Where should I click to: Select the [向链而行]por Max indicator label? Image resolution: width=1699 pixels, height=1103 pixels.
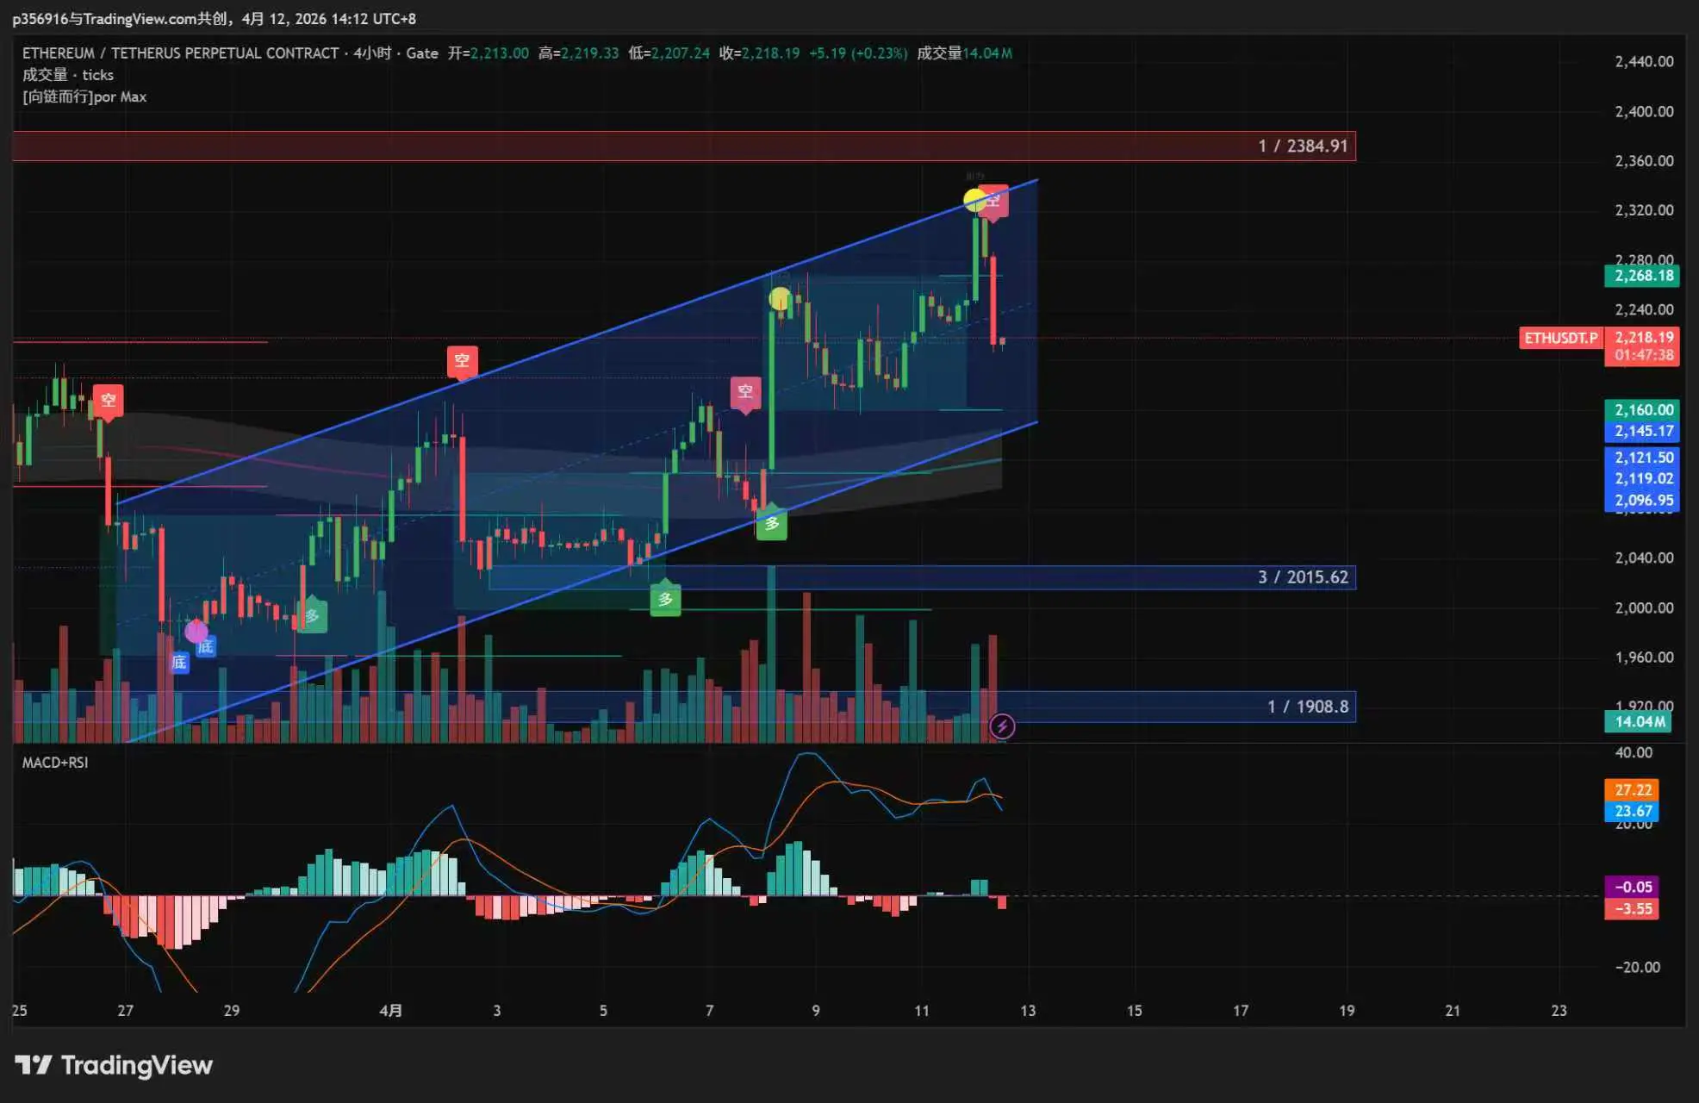click(84, 97)
